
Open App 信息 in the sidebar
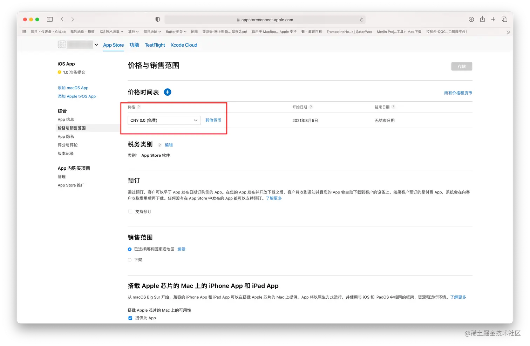point(66,120)
